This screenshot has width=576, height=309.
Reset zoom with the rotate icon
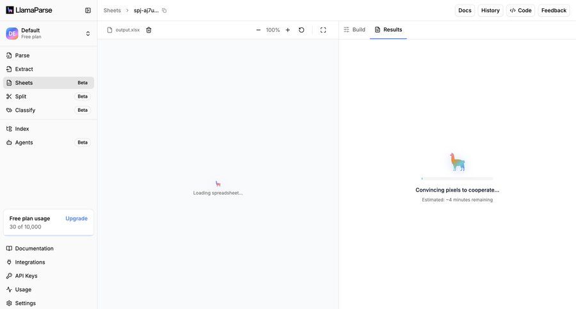click(301, 30)
